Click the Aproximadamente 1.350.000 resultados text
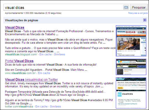This screenshot has height=110, width=149. [x=33, y=13]
